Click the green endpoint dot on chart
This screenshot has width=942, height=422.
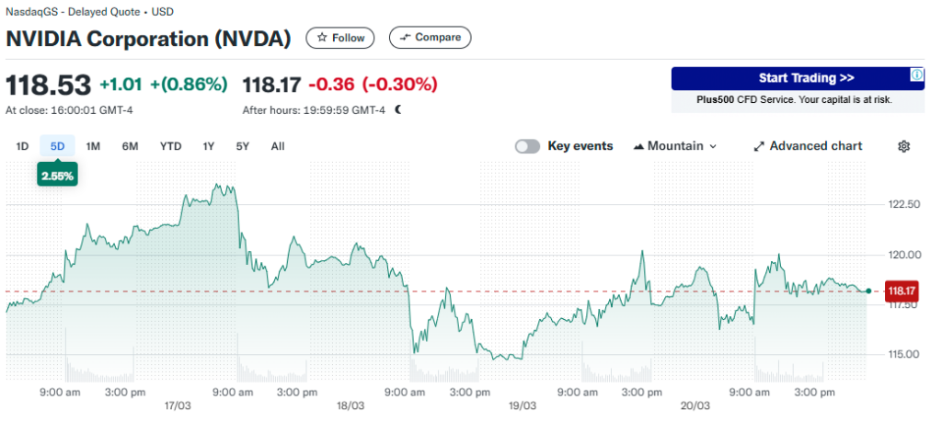[x=868, y=291]
